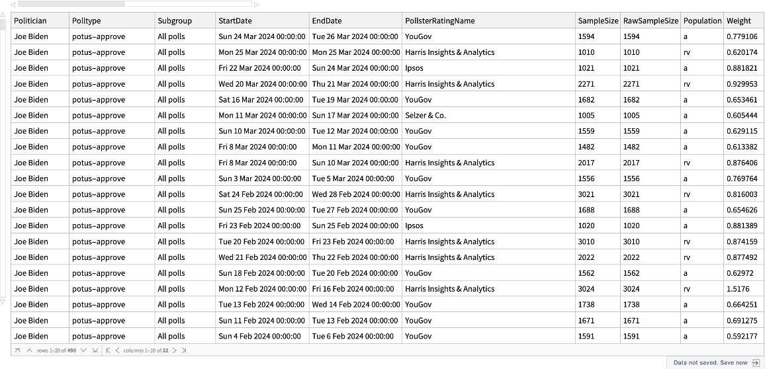Click the Weight column header

point(739,20)
